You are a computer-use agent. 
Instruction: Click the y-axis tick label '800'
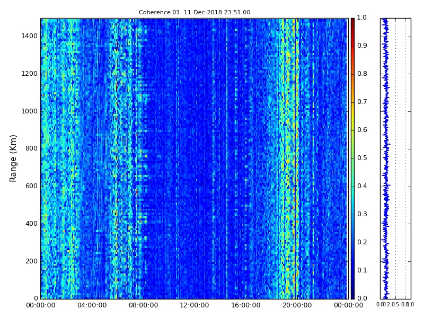coord(31,148)
